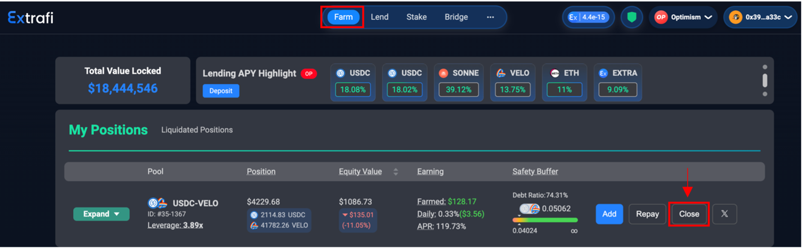
Task: Open the Optimism network dropdown
Action: point(684,17)
